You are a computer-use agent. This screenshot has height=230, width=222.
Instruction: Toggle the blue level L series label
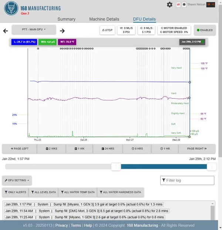24,42
